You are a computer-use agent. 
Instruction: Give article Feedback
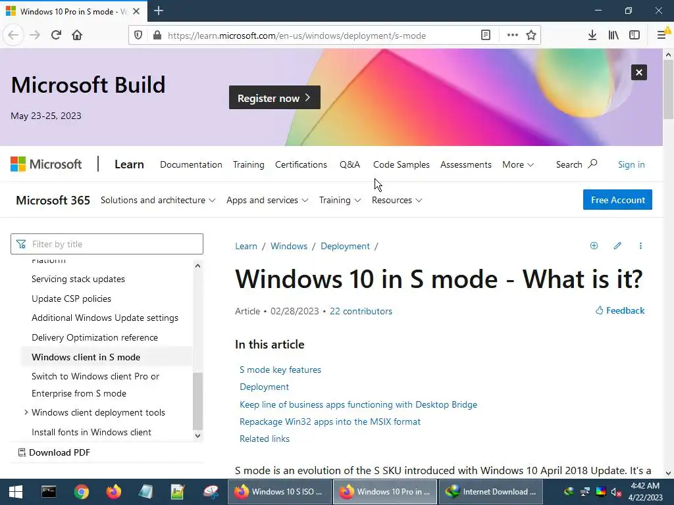pos(619,310)
